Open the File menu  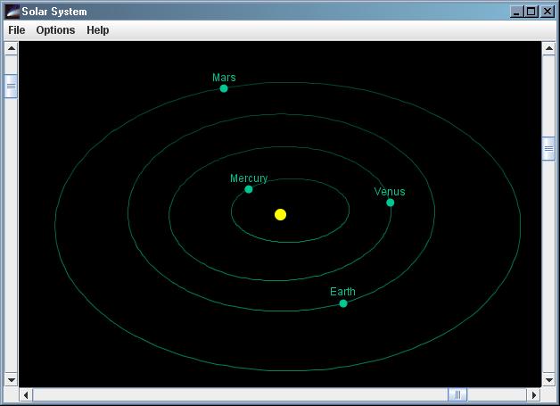[x=17, y=30]
